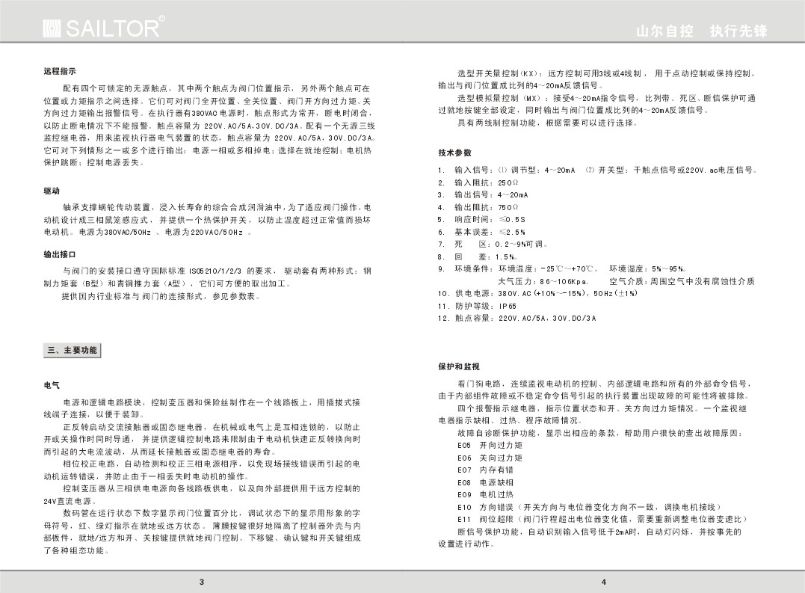Click the 保护和监视 heading
Screen dimensions: 805x593
pos(459,367)
